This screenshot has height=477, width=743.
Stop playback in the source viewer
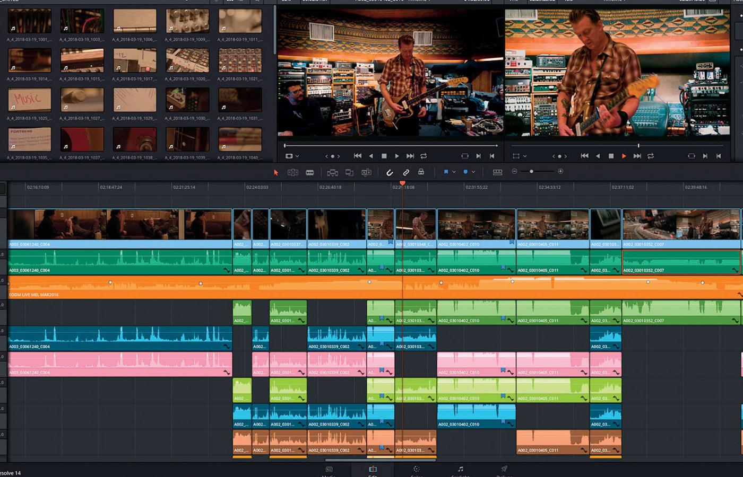pos(384,156)
